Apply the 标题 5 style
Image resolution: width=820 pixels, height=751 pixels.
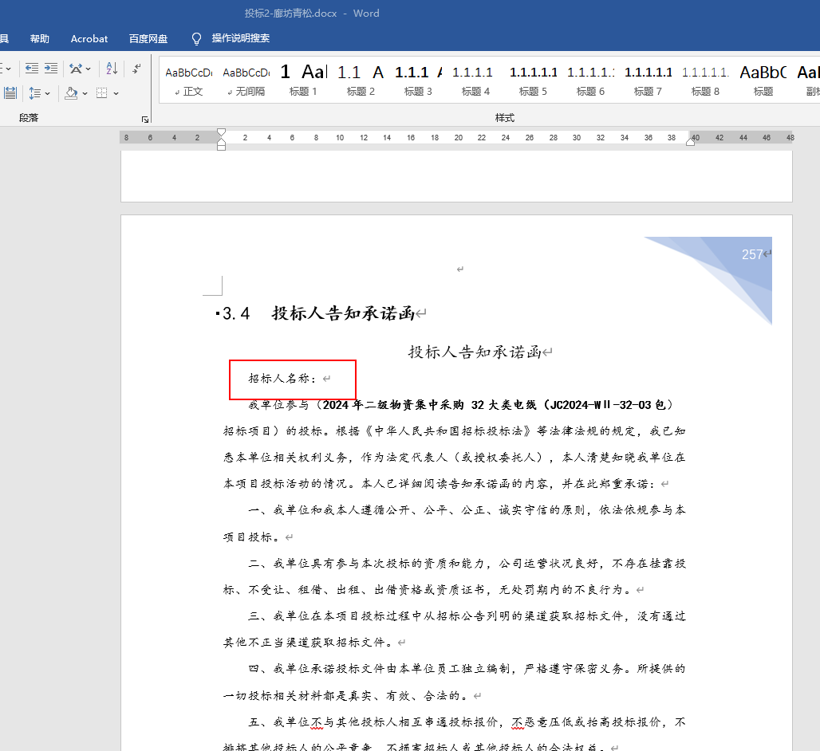(x=533, y=81)
